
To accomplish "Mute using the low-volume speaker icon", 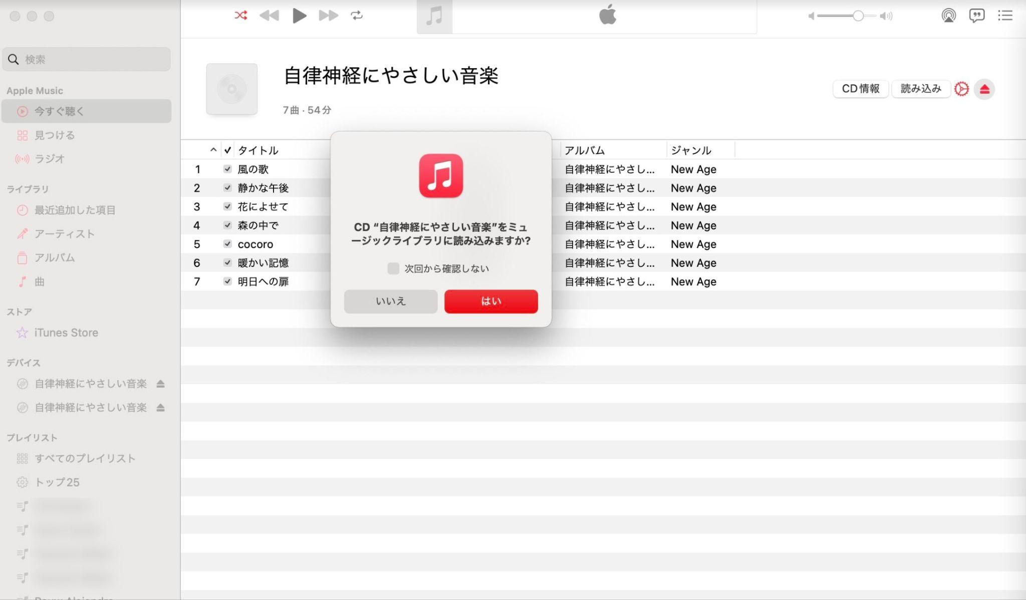I will 811,16.
